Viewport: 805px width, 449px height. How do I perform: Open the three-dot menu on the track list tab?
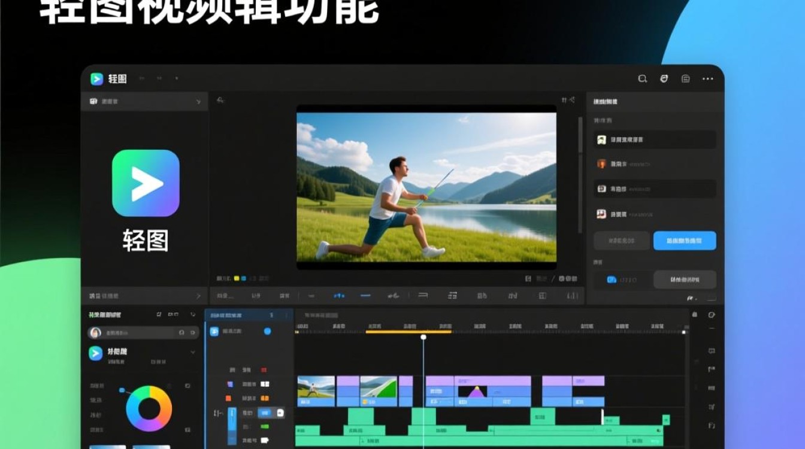coord(285,315)
